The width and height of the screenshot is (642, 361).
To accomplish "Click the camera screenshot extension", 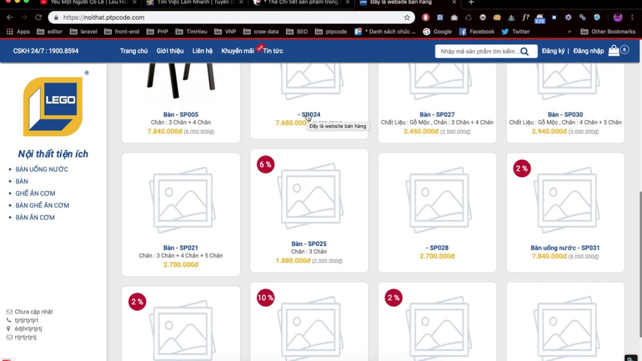I will (454, 18).
